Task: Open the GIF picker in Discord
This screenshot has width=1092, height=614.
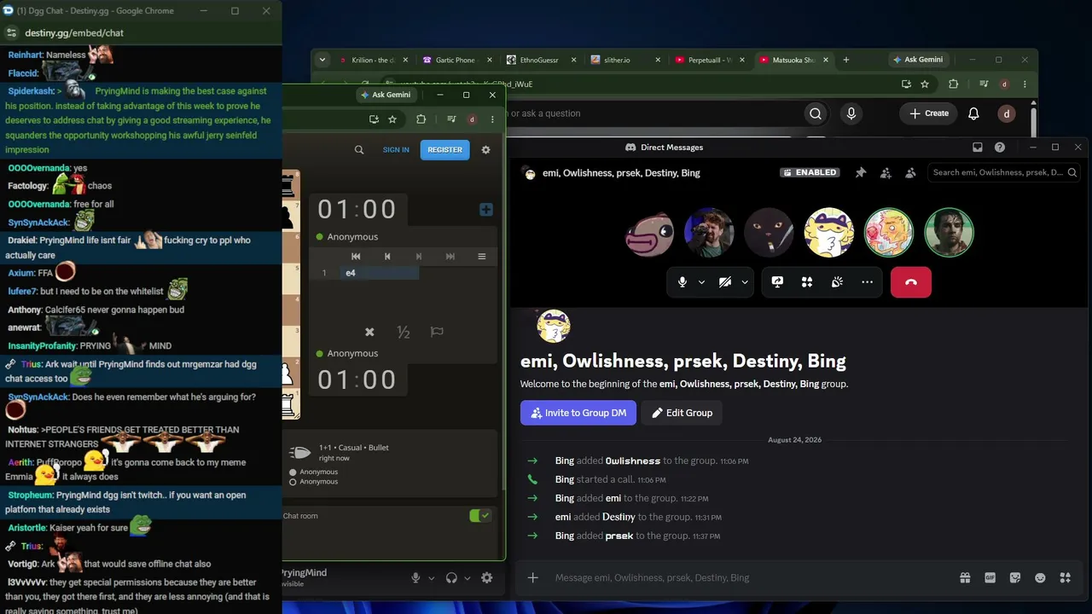Action: (990, 577)
